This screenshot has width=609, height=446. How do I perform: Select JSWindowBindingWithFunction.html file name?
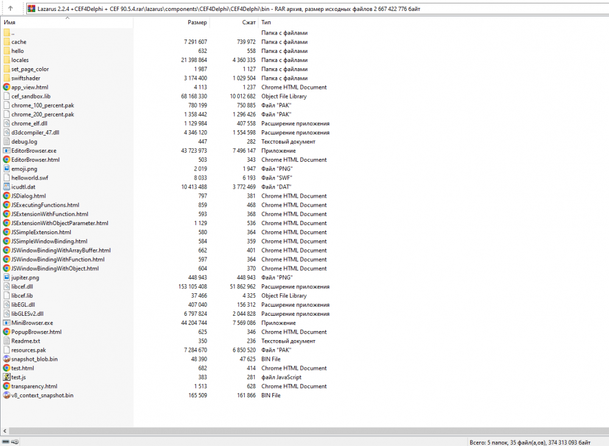pyautogui.click(x=58, y=259)
